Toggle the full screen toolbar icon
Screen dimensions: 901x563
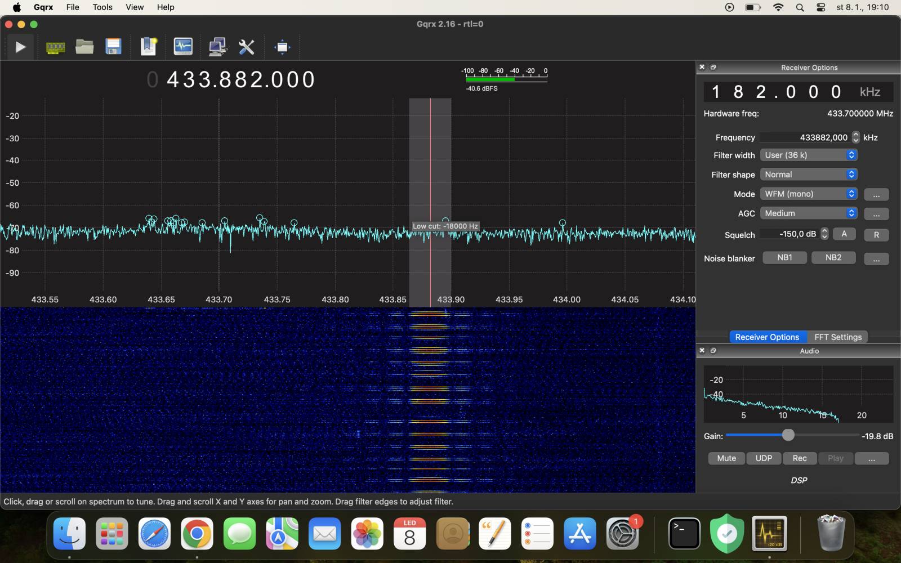pos(282,47)
